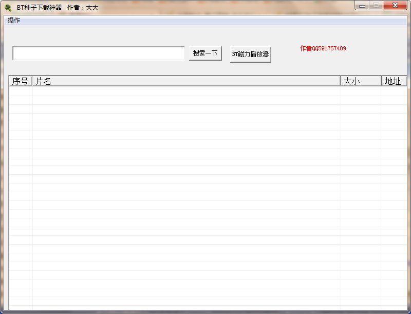411x314 pixels.
Task: Open the 操作 menu
Action: (14, 21)
